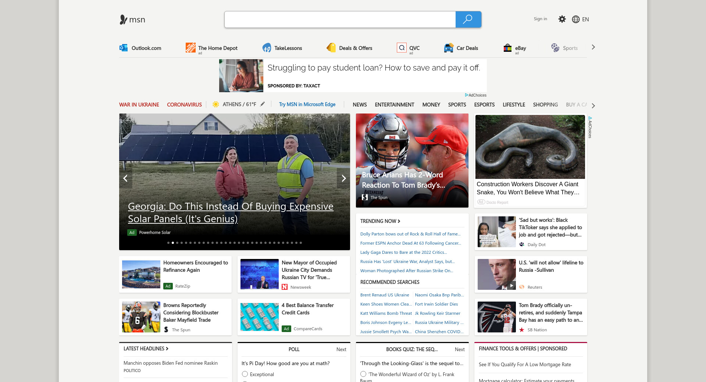
Task: Select the 'Exceptional' poll option
Action: point(245,374)
